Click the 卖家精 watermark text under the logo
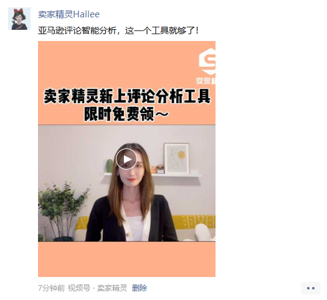 tap(206, 81)
